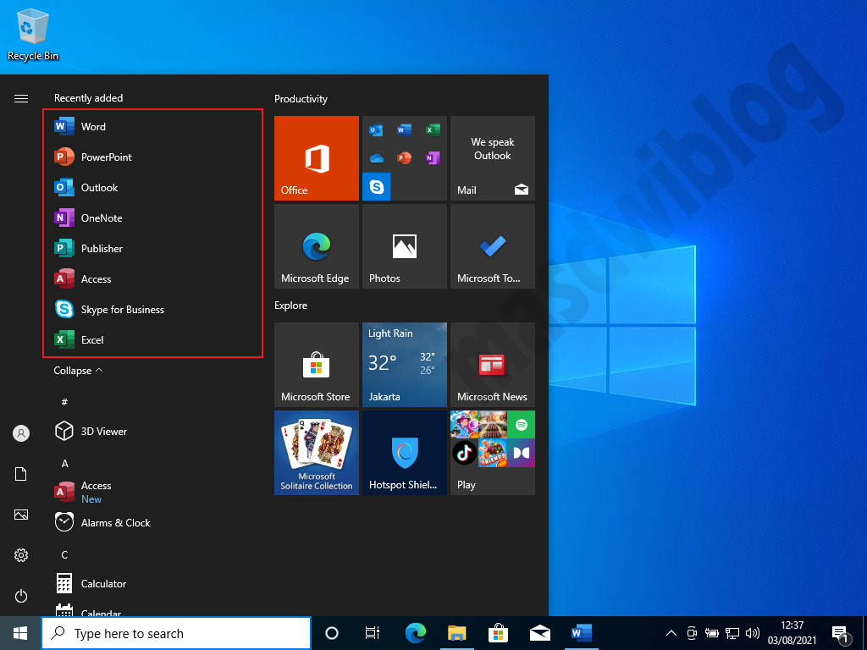Open 3D Viewer app

(152, 431)
